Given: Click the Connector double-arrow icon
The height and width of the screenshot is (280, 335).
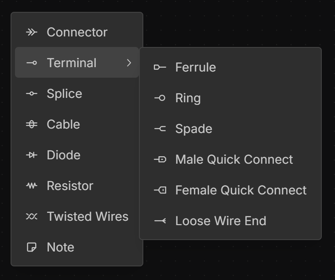Looking at the screenshot, I should coord(32,32).
